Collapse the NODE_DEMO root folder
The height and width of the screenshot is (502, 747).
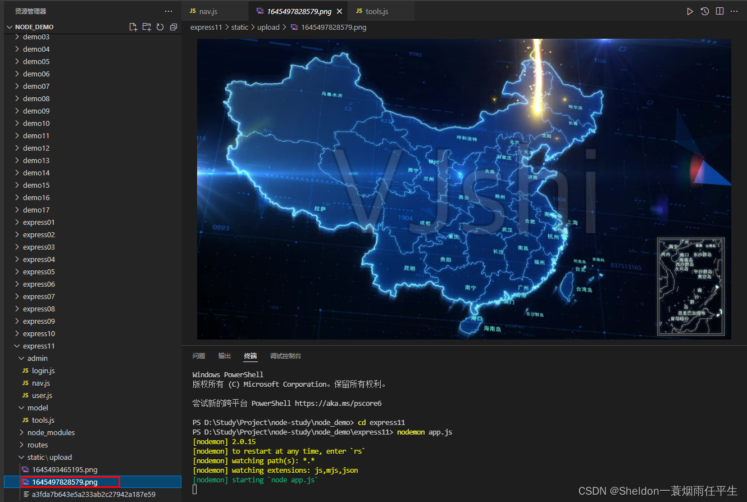click(x=93, y=27)
